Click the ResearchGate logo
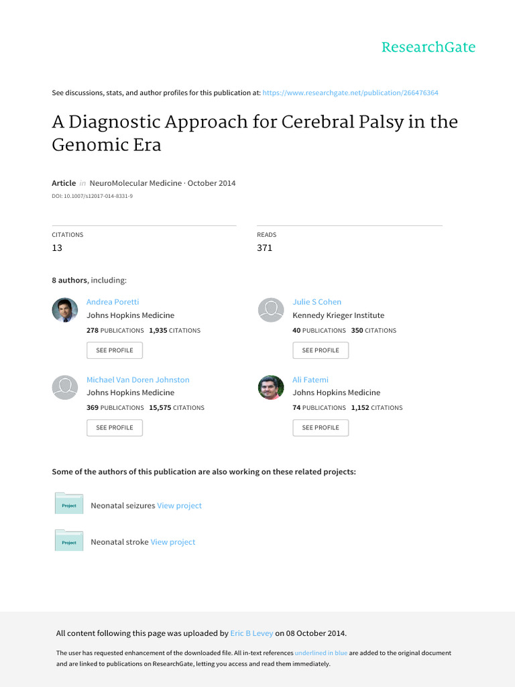Image resolution: width=515 pixels, height=687 pixels. click(x=428, y=47)
